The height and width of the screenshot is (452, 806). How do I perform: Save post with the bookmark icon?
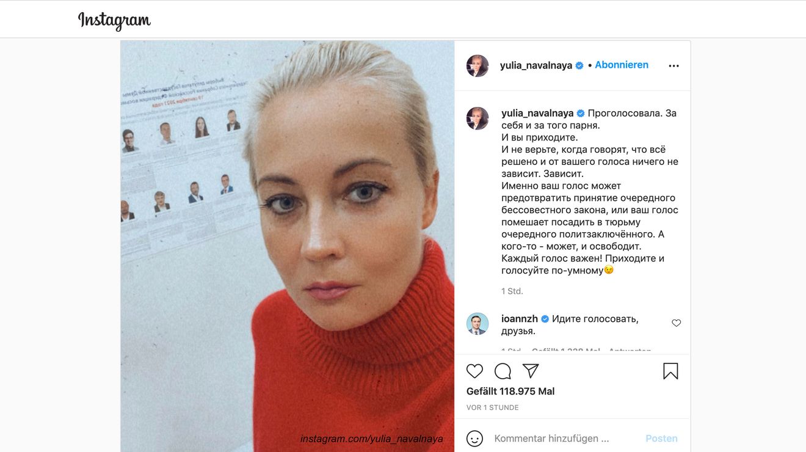coord(670,371)
